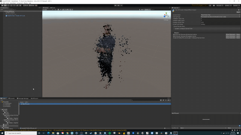Click the grid snapping icon in toolbar
Viewport: 241px width, 135px height.
[36, 5]
